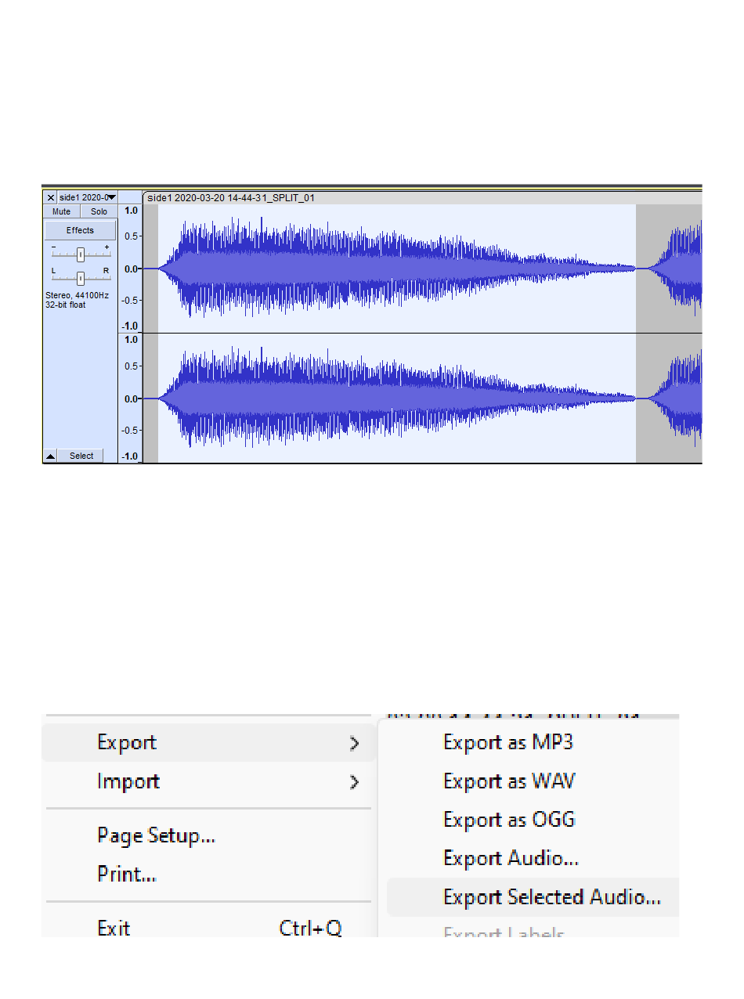Select Export Audio... menu entry
744x999 pixels.
point(511,858)
